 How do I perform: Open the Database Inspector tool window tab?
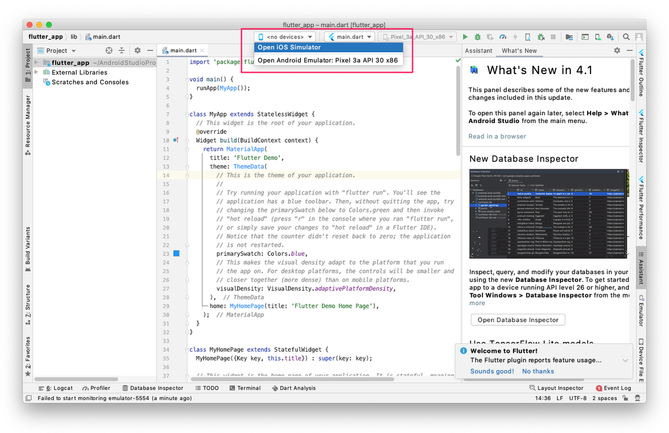pyautogui.click(x=152, y=388)
